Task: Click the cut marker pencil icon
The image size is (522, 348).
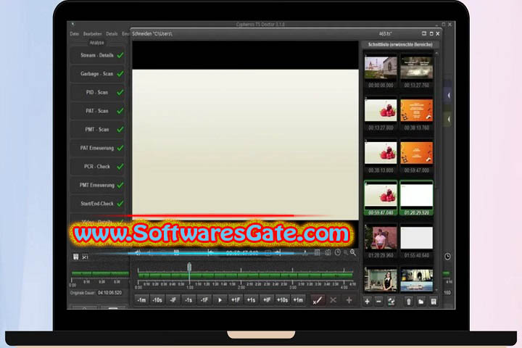Action: (318, 300)
